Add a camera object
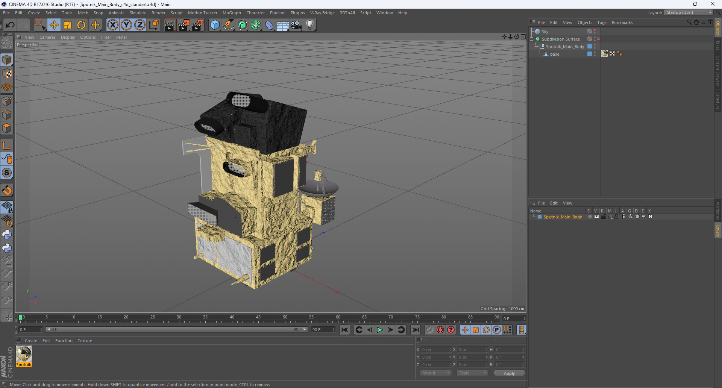The image size is (722, 388). tap(296, 25)
